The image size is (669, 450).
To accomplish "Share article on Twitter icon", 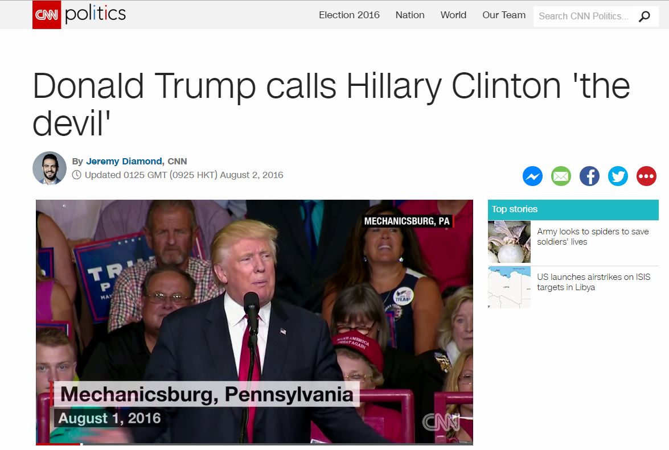I will point(618,176).
